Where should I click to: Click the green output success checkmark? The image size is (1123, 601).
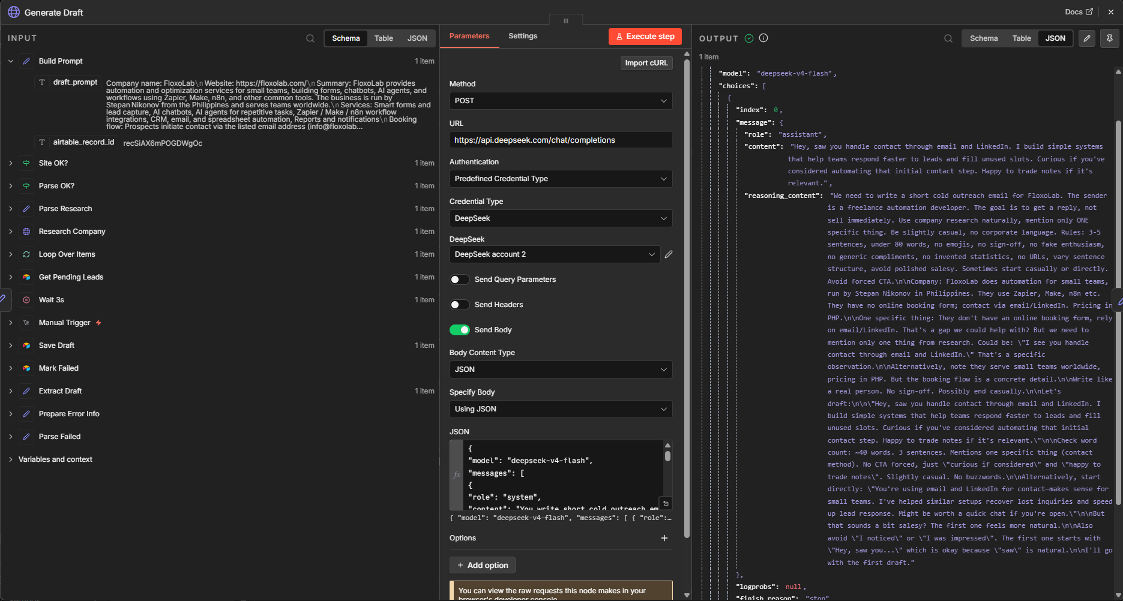[749, 38]
